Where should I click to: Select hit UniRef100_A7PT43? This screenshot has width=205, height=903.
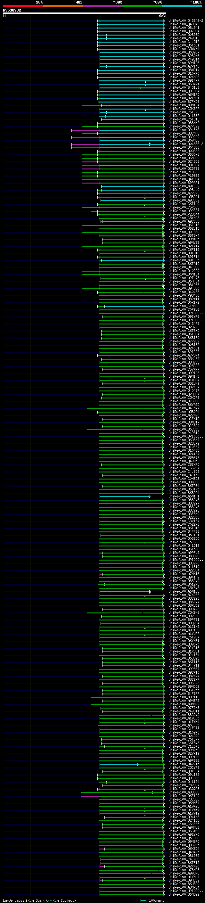(184, 67)
